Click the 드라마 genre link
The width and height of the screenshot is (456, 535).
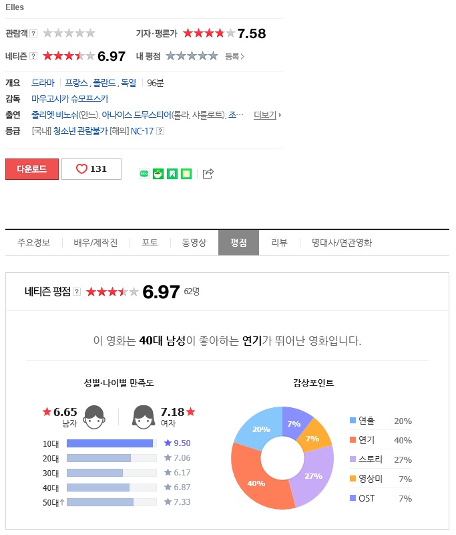(43, 83)
